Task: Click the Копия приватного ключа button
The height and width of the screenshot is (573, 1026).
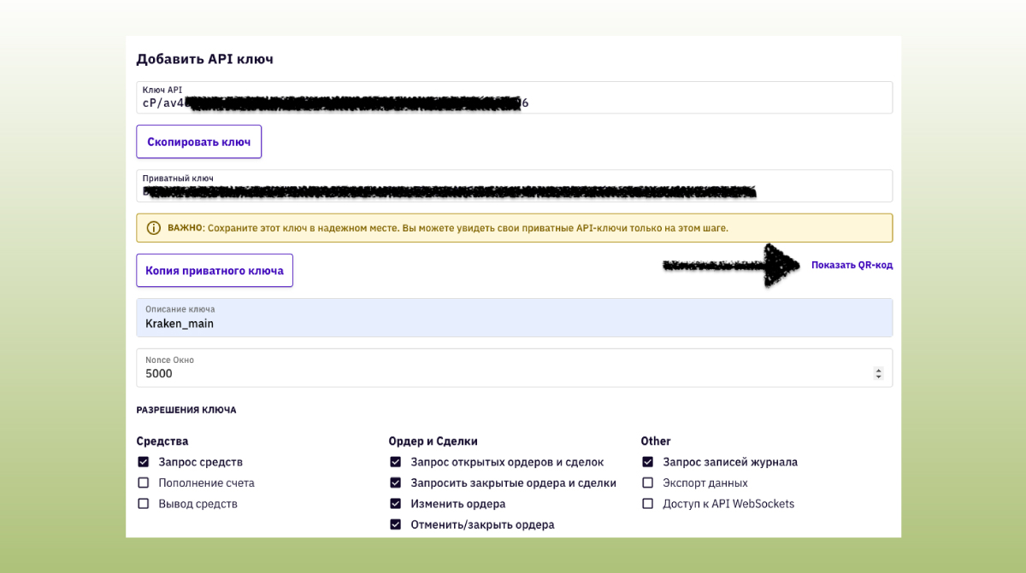Action: (215, 270)
